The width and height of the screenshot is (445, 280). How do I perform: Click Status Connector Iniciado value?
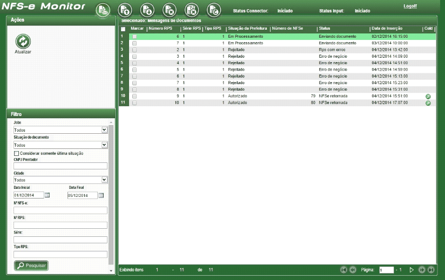[x=285, y=11]
